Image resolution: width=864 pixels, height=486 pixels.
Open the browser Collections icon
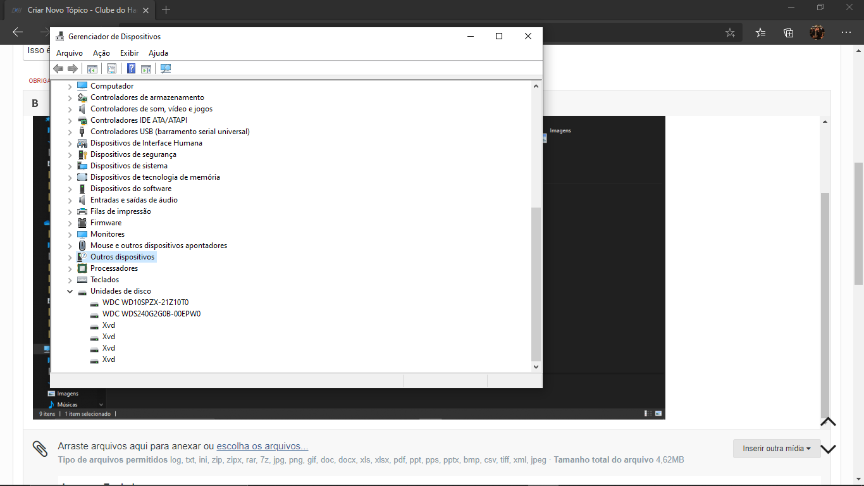[x=789, y=33]
